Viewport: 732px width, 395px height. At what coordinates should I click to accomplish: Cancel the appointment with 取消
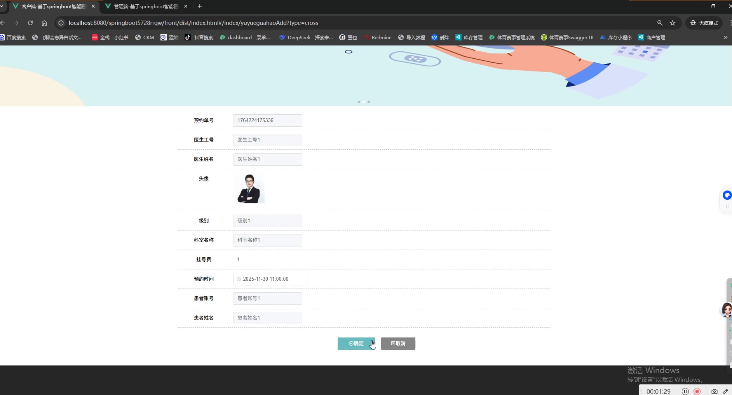(398, 344)
